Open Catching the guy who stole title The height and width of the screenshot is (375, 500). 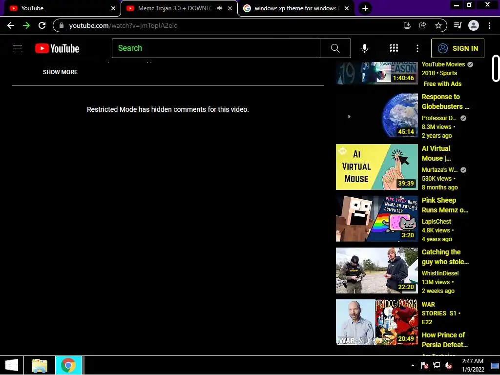click(445, 257)
